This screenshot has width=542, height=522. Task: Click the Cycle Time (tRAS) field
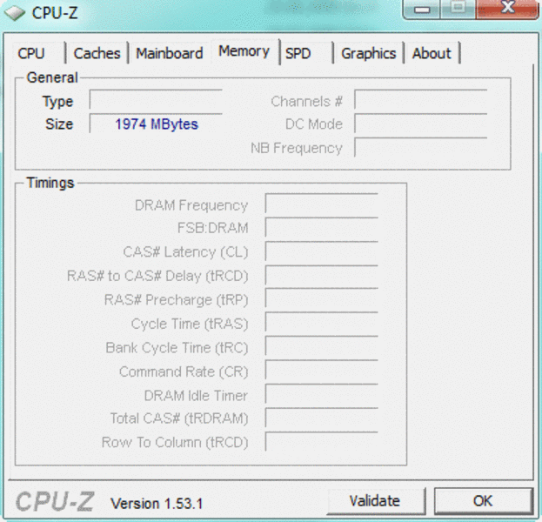coord(322,322)
